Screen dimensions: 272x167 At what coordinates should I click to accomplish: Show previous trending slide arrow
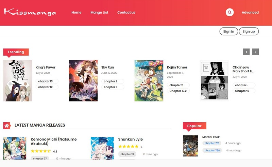(x=246, y=52)
